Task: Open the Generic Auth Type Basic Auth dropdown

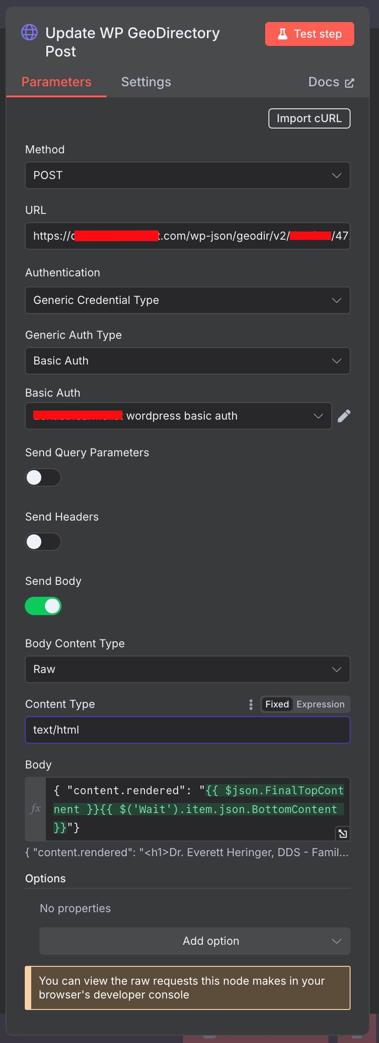Action: coord(188,361)
